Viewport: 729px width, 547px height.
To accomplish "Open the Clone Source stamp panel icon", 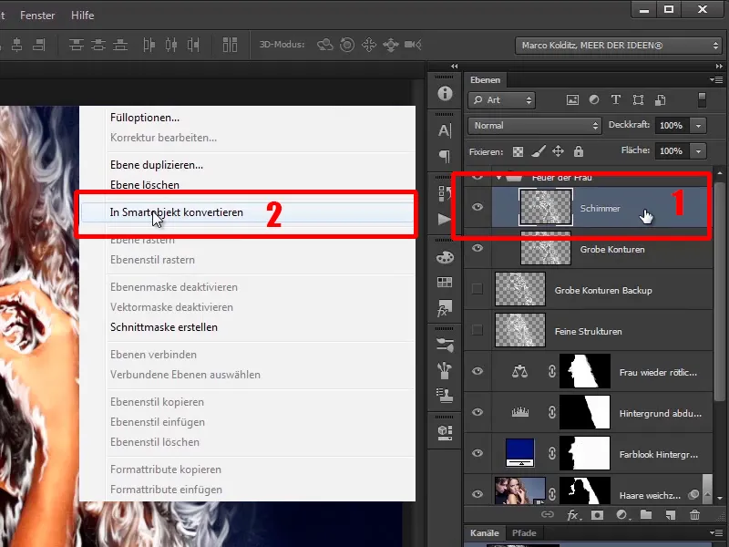I will pyautogui.click(x=445, y=396).
